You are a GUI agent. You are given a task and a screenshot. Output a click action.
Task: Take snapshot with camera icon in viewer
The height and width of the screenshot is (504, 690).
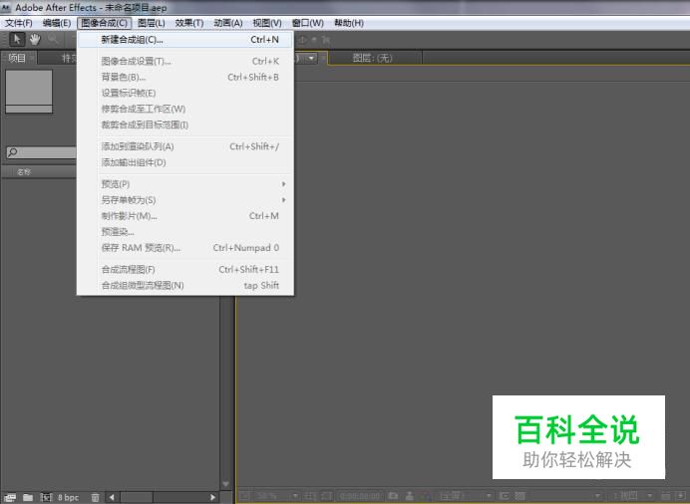(x=393, y=496)
